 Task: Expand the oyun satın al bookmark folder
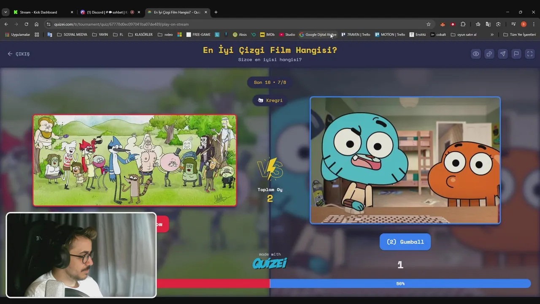point(464,35)
